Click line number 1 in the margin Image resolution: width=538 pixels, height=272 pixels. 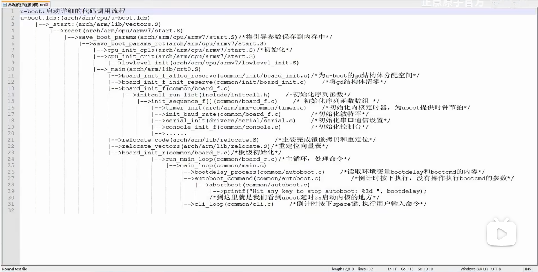pos(12,11)
